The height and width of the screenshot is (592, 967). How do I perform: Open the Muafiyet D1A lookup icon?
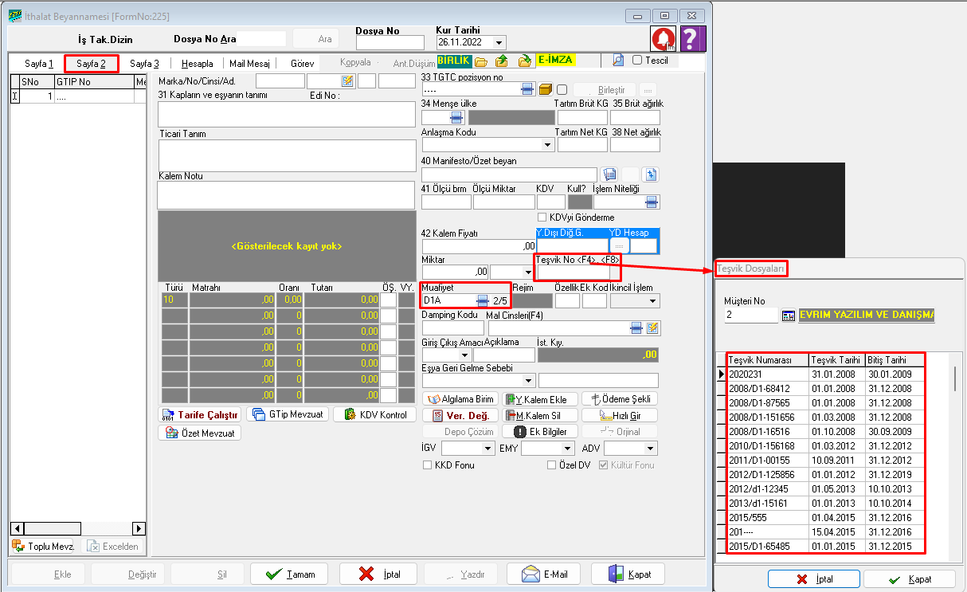tap(482, 300)
